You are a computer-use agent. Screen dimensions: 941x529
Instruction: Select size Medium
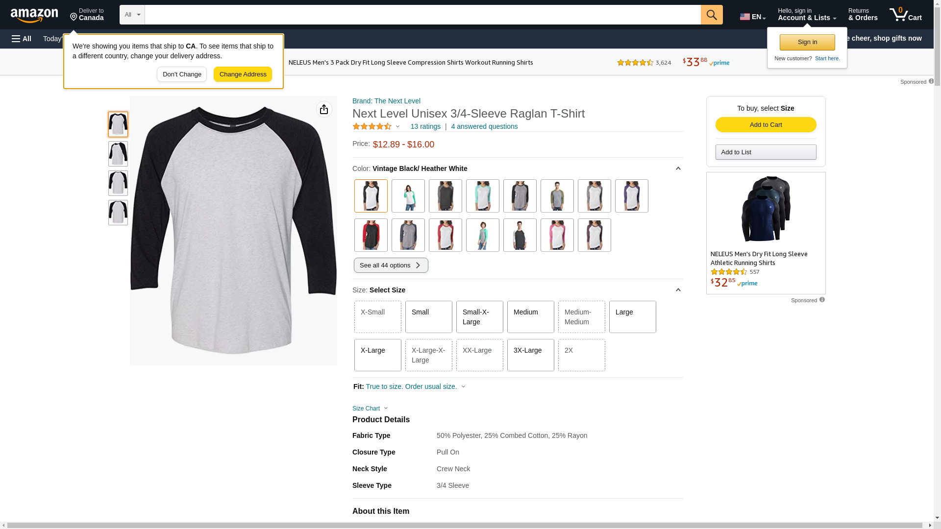click(x=530, y=317)
